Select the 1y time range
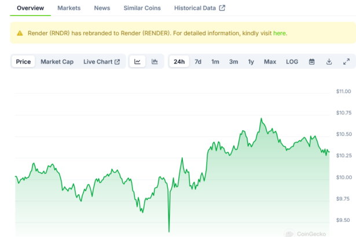356x237 pixels. tap(251, 62)
